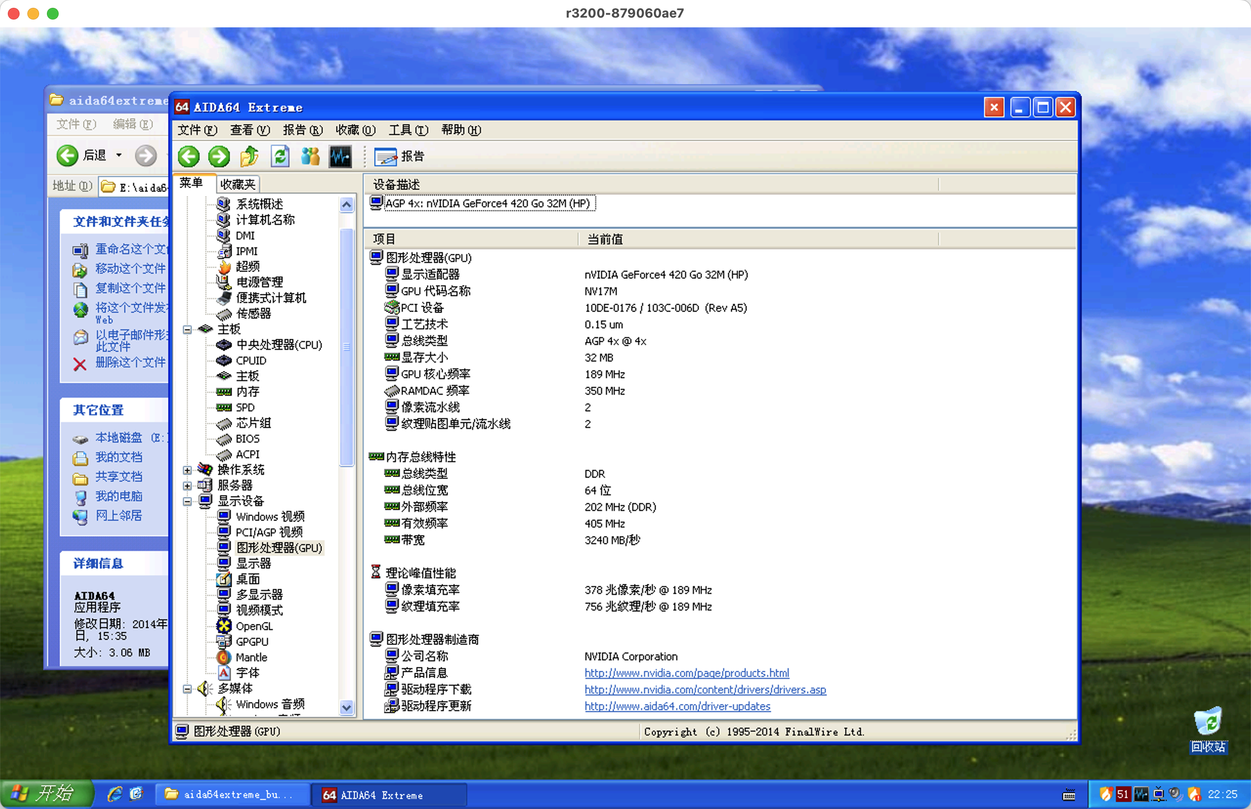The image size is (1251, 809).
Task: Select 系统概述 in the tree
Action: (259, 204)
